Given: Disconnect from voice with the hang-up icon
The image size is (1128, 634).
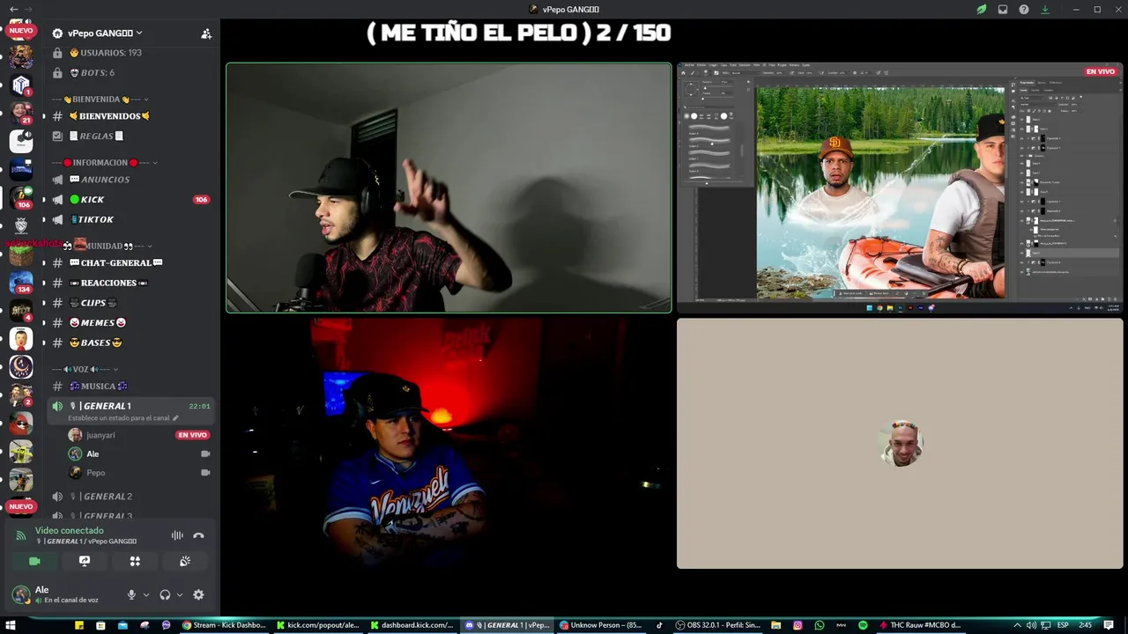Looking at the screenshot, I should 199,535.
